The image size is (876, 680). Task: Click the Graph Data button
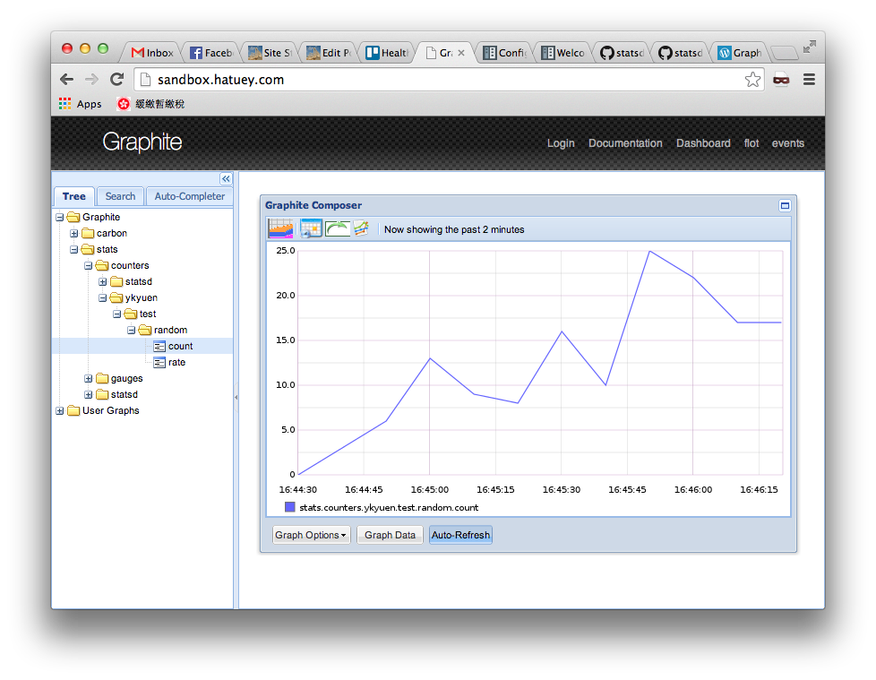(390, 536)
